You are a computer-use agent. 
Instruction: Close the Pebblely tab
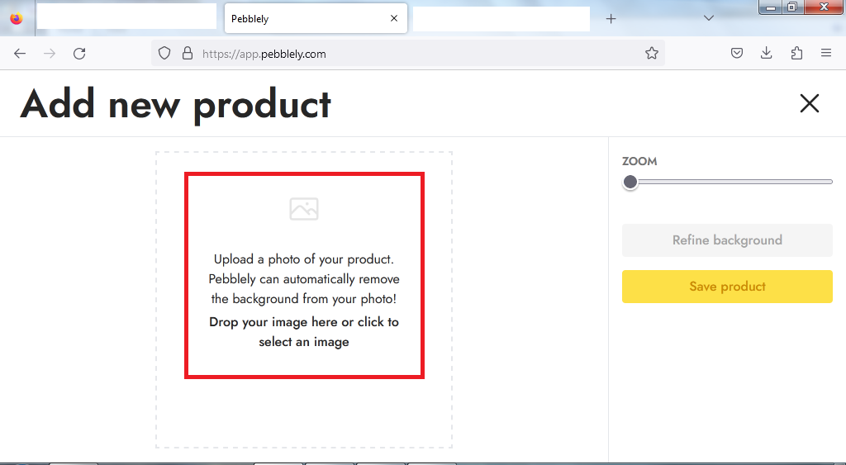[394, 18]
